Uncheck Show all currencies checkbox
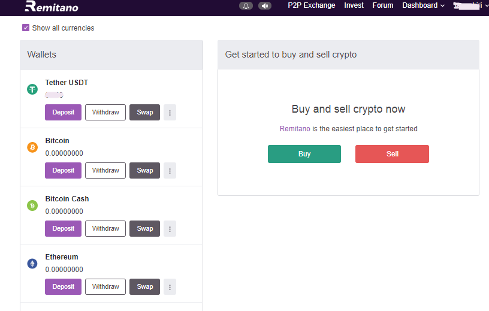 [x=26, y=28]
